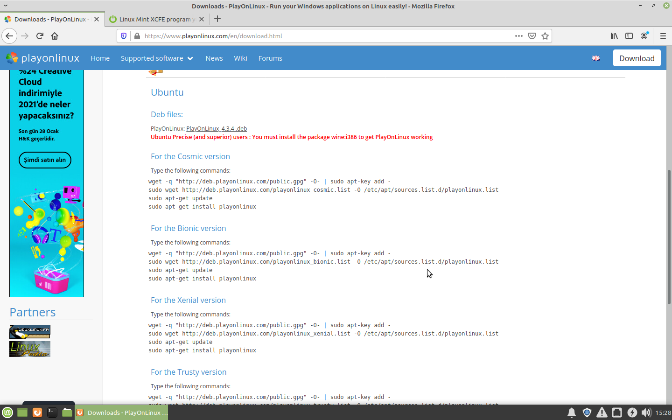
Task: Click the address bar URL field
Action: click(327, 36)
